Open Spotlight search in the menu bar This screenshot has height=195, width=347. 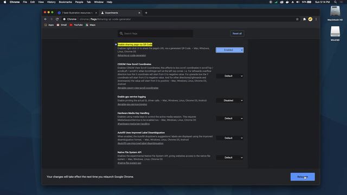coord(335,2)
